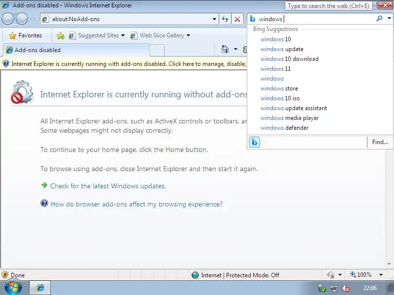Open a new blank tab
Screen dimensions: 394x295
[157, 51]
